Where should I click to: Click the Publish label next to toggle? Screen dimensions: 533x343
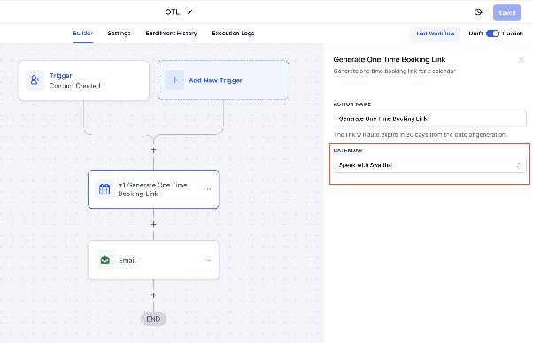tap(513, 34)
